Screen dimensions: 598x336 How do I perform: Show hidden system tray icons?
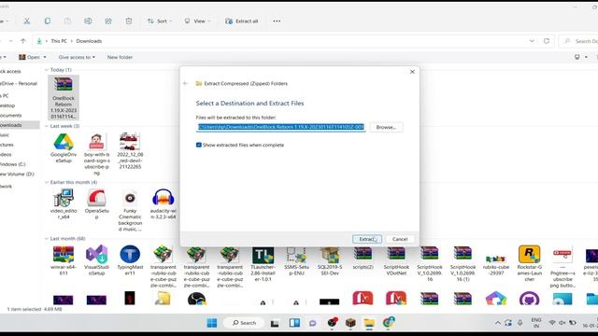pos(498,323)
